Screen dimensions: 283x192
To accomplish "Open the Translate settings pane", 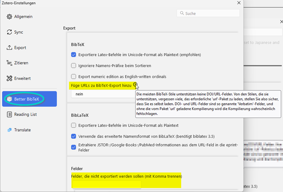I will click(x=30, y=130).
